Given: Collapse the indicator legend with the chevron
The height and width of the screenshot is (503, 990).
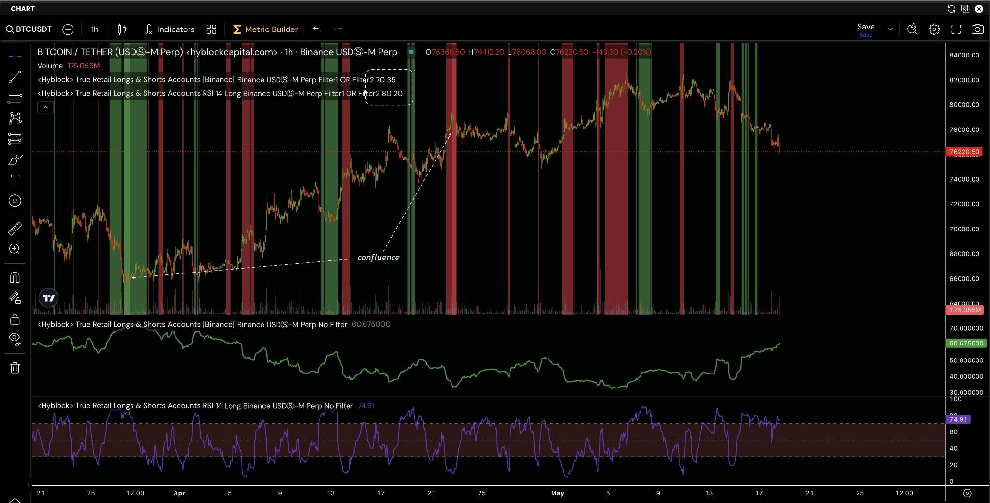Looking at the screenshot, I should tap(45, 107).
